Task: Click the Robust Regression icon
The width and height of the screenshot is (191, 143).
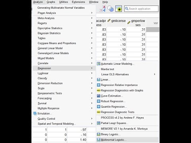Action: [x=98, y=101]
